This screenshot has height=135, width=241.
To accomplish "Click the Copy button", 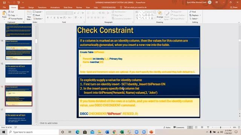I will tap(12, 15).
